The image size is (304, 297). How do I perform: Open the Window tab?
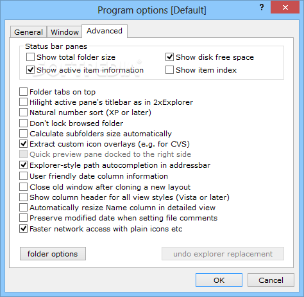(x=65, y=32)
